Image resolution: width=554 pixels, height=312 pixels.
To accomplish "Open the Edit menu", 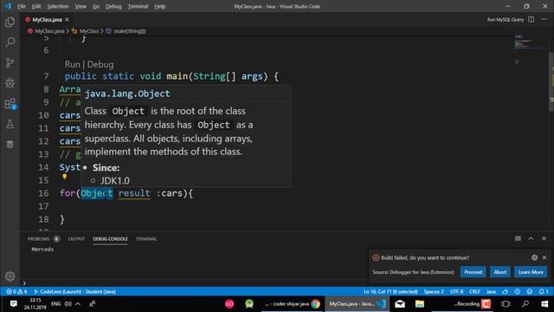I will click(x=36, y=6).
